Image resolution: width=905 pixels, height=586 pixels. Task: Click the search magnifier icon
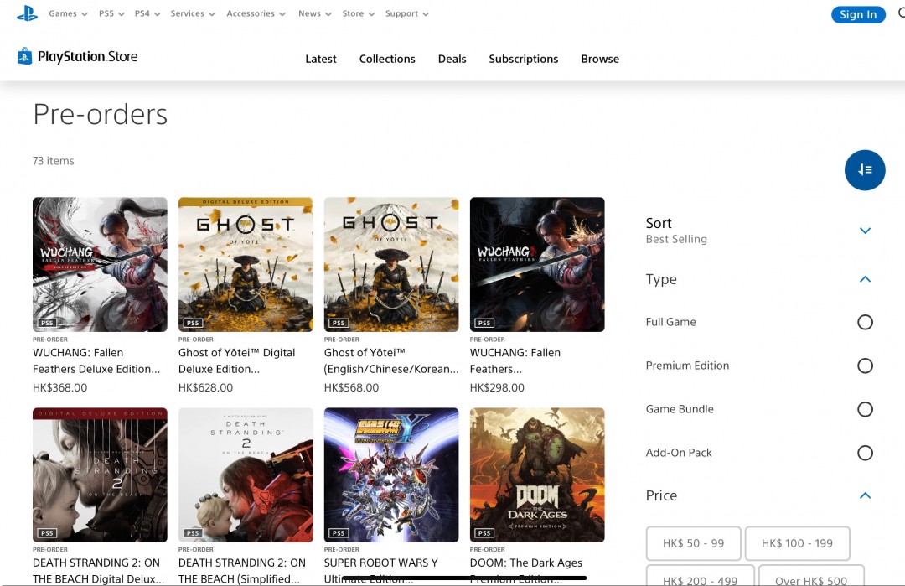click(900, 13)
